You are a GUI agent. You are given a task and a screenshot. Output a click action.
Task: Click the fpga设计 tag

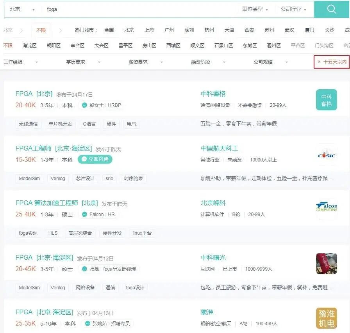(x=135, y=288)
